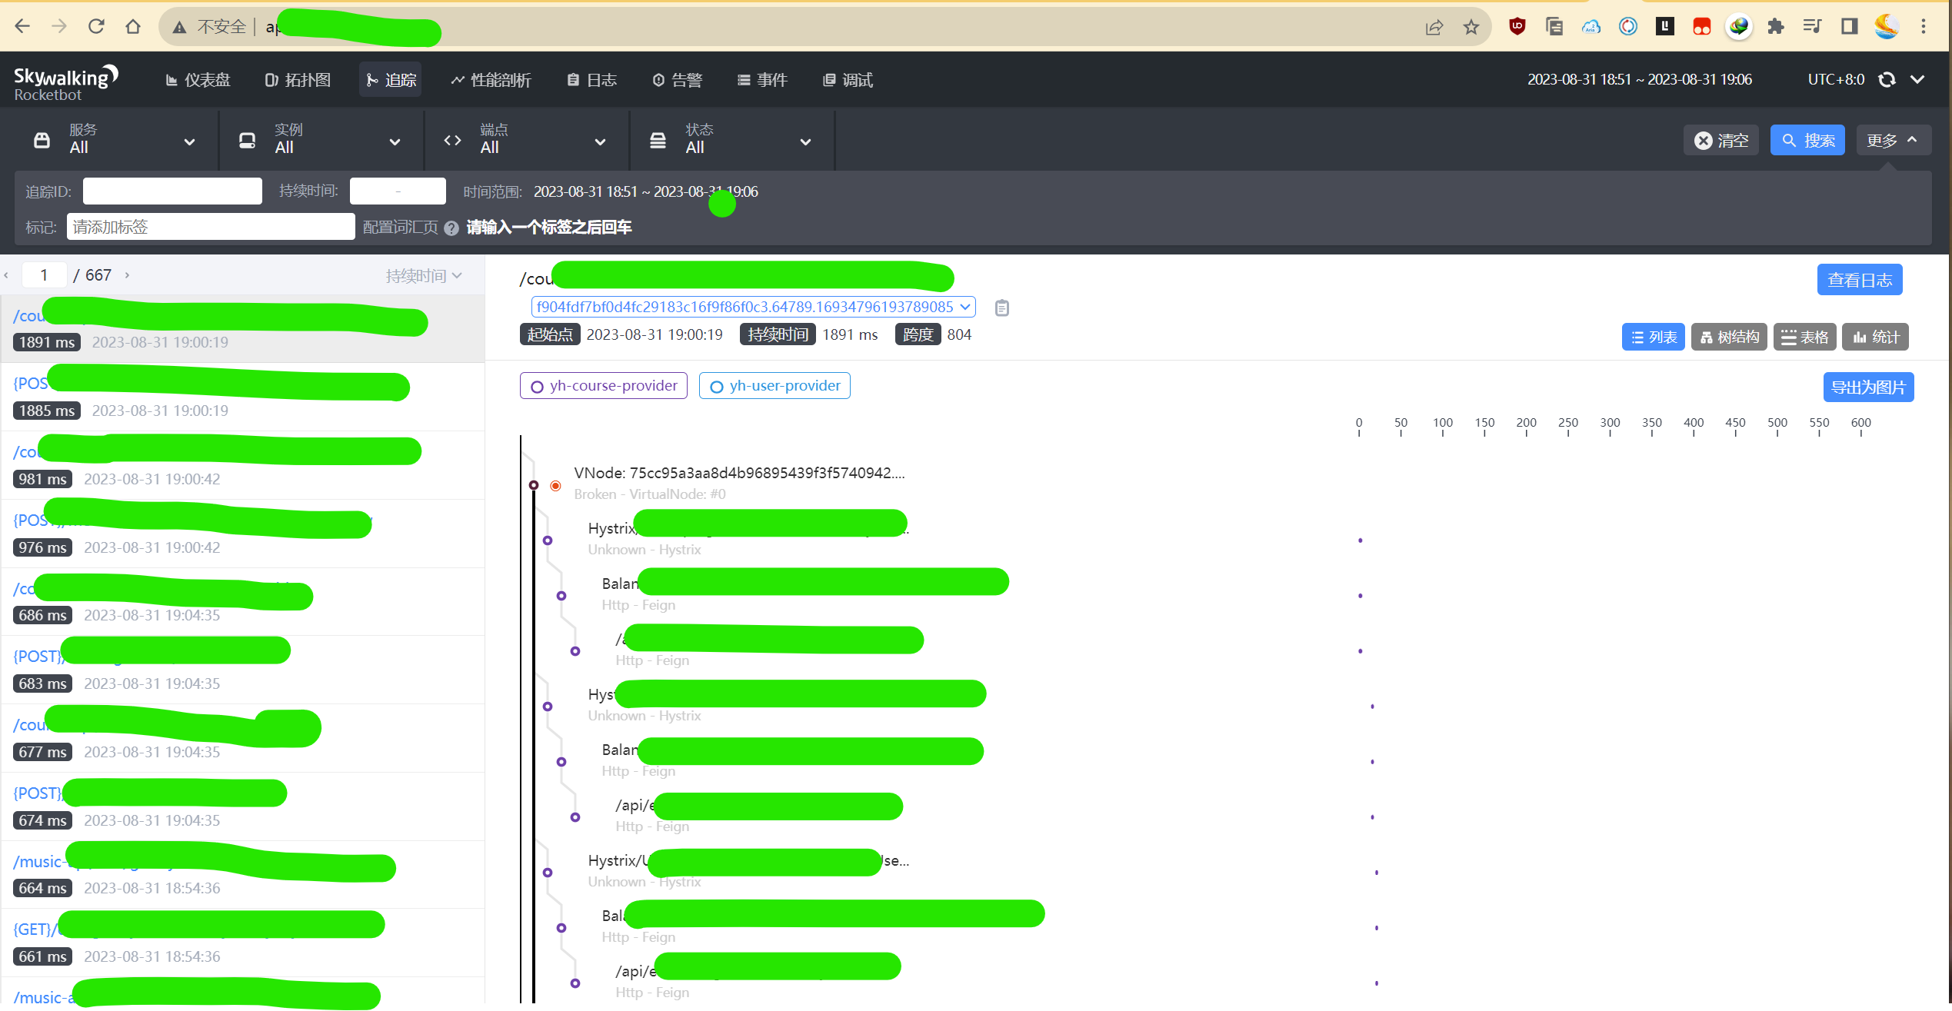Select the 677 ms trace item
Viewport: 1952px width, 1011px height.
pyautogui.click(x=243, y=738)
